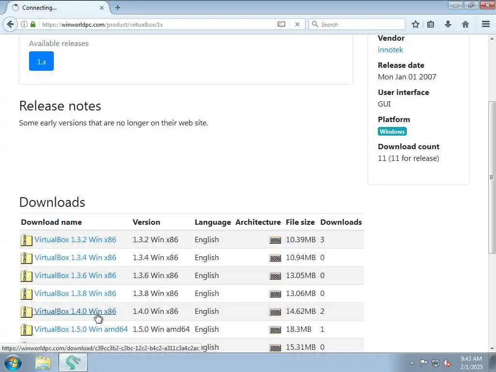Open downloads arrow in toolbar
This screenshot has height=372, width=496.
click(448, 24)
